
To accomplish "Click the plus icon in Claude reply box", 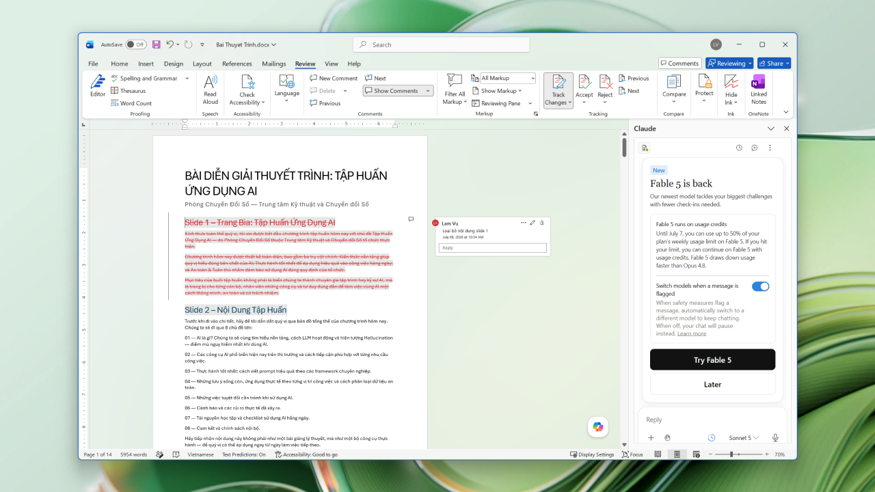I will click(x=651, y=438).
